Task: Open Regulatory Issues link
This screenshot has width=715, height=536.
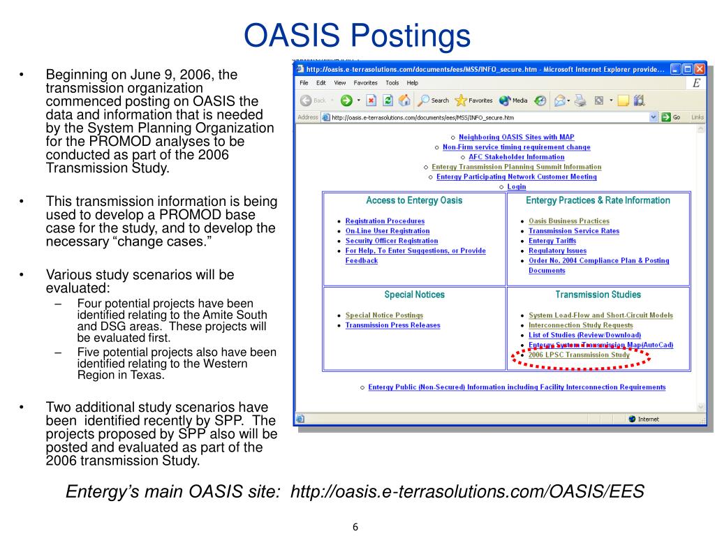Action: click(557, 251)
